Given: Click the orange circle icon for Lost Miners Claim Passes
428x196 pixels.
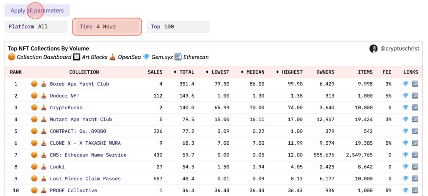Looking at the screenshot, I should pyautogui.click(x=34, y=178).
